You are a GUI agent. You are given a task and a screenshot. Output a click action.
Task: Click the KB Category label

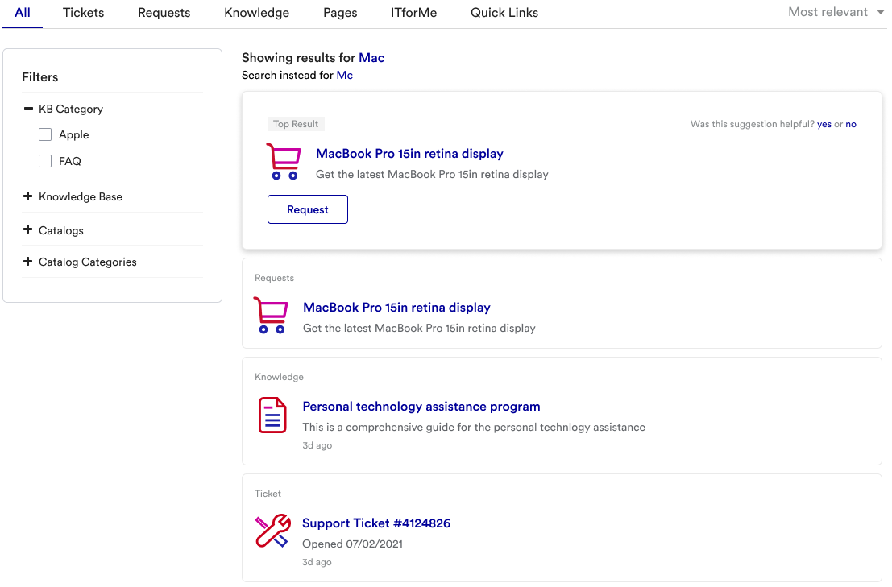[x=71, y=109]
